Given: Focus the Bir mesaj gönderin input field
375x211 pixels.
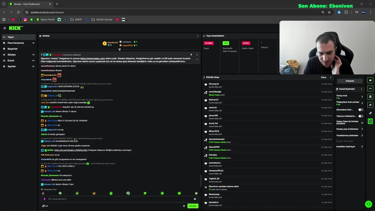Looking at the screenshot, I should (120, 199).
